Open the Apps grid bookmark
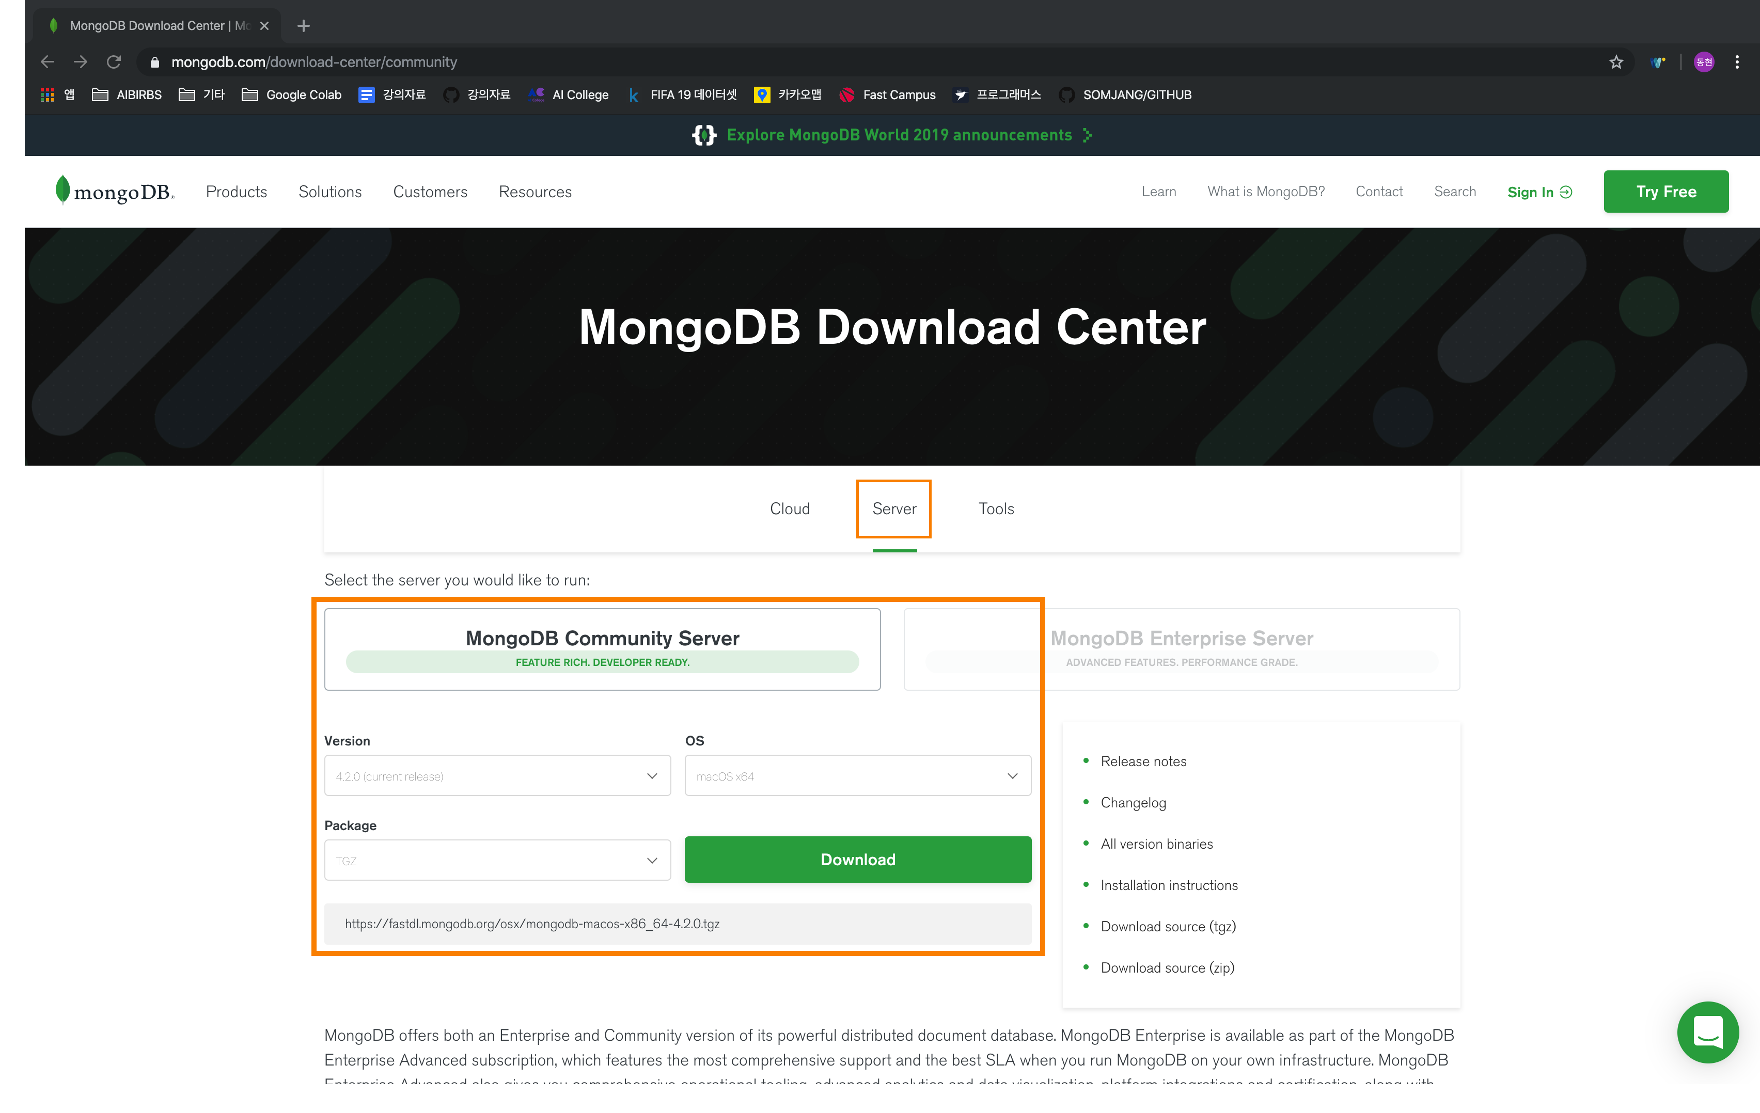Image resolution: width=1760 pixels, height=1113 pixels. (58, 95)
